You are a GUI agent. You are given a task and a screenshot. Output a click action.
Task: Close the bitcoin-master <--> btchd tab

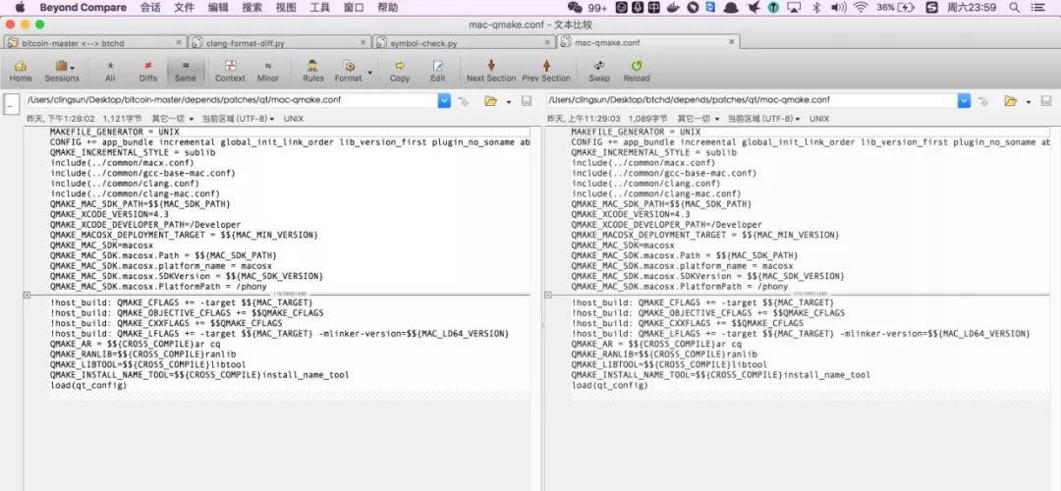click(x=178, y=42)
